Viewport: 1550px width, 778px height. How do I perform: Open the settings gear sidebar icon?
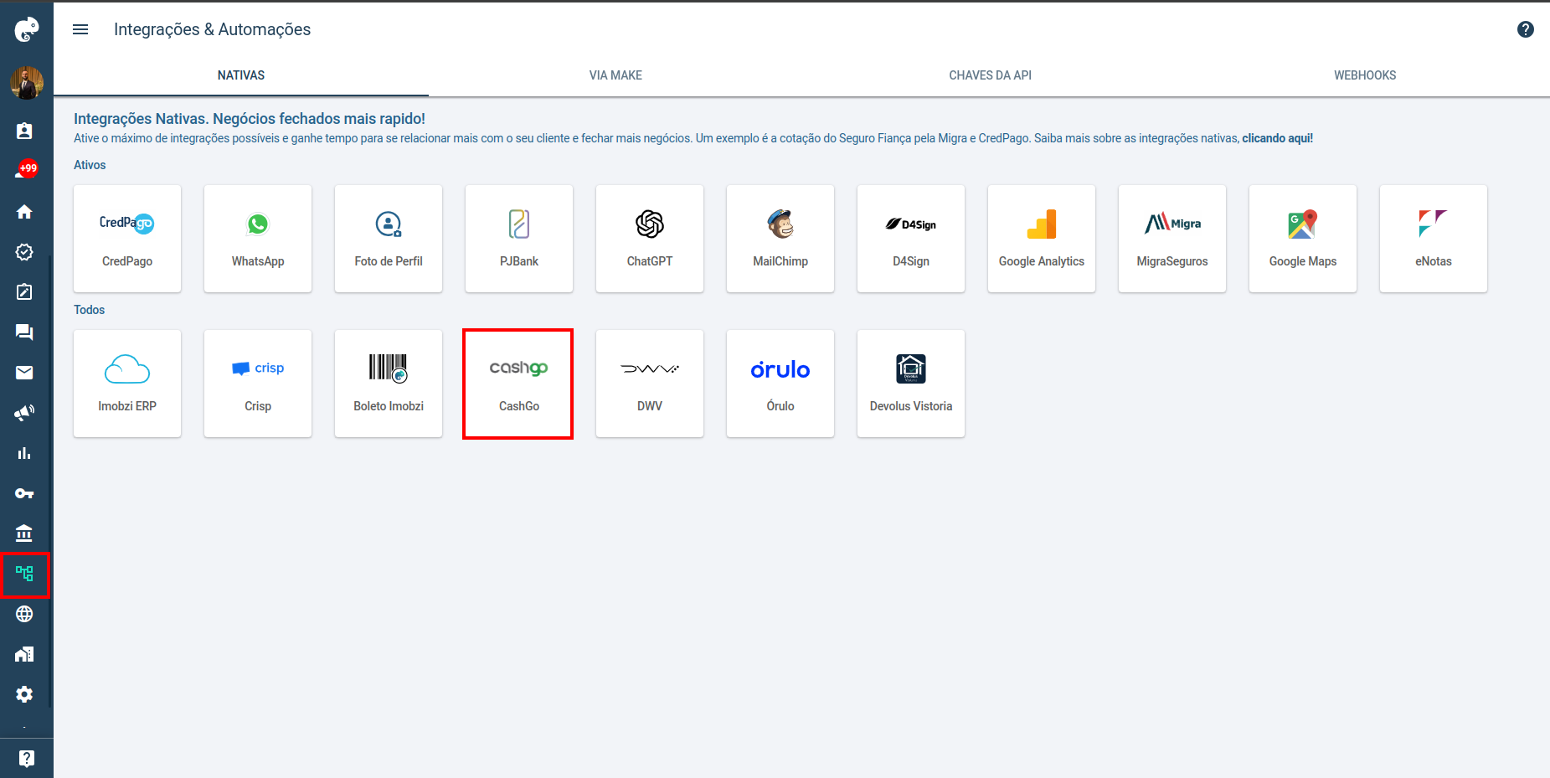pos(24,694)
